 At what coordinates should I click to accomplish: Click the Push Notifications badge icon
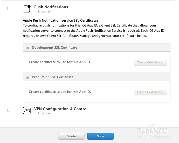[27, 9]
